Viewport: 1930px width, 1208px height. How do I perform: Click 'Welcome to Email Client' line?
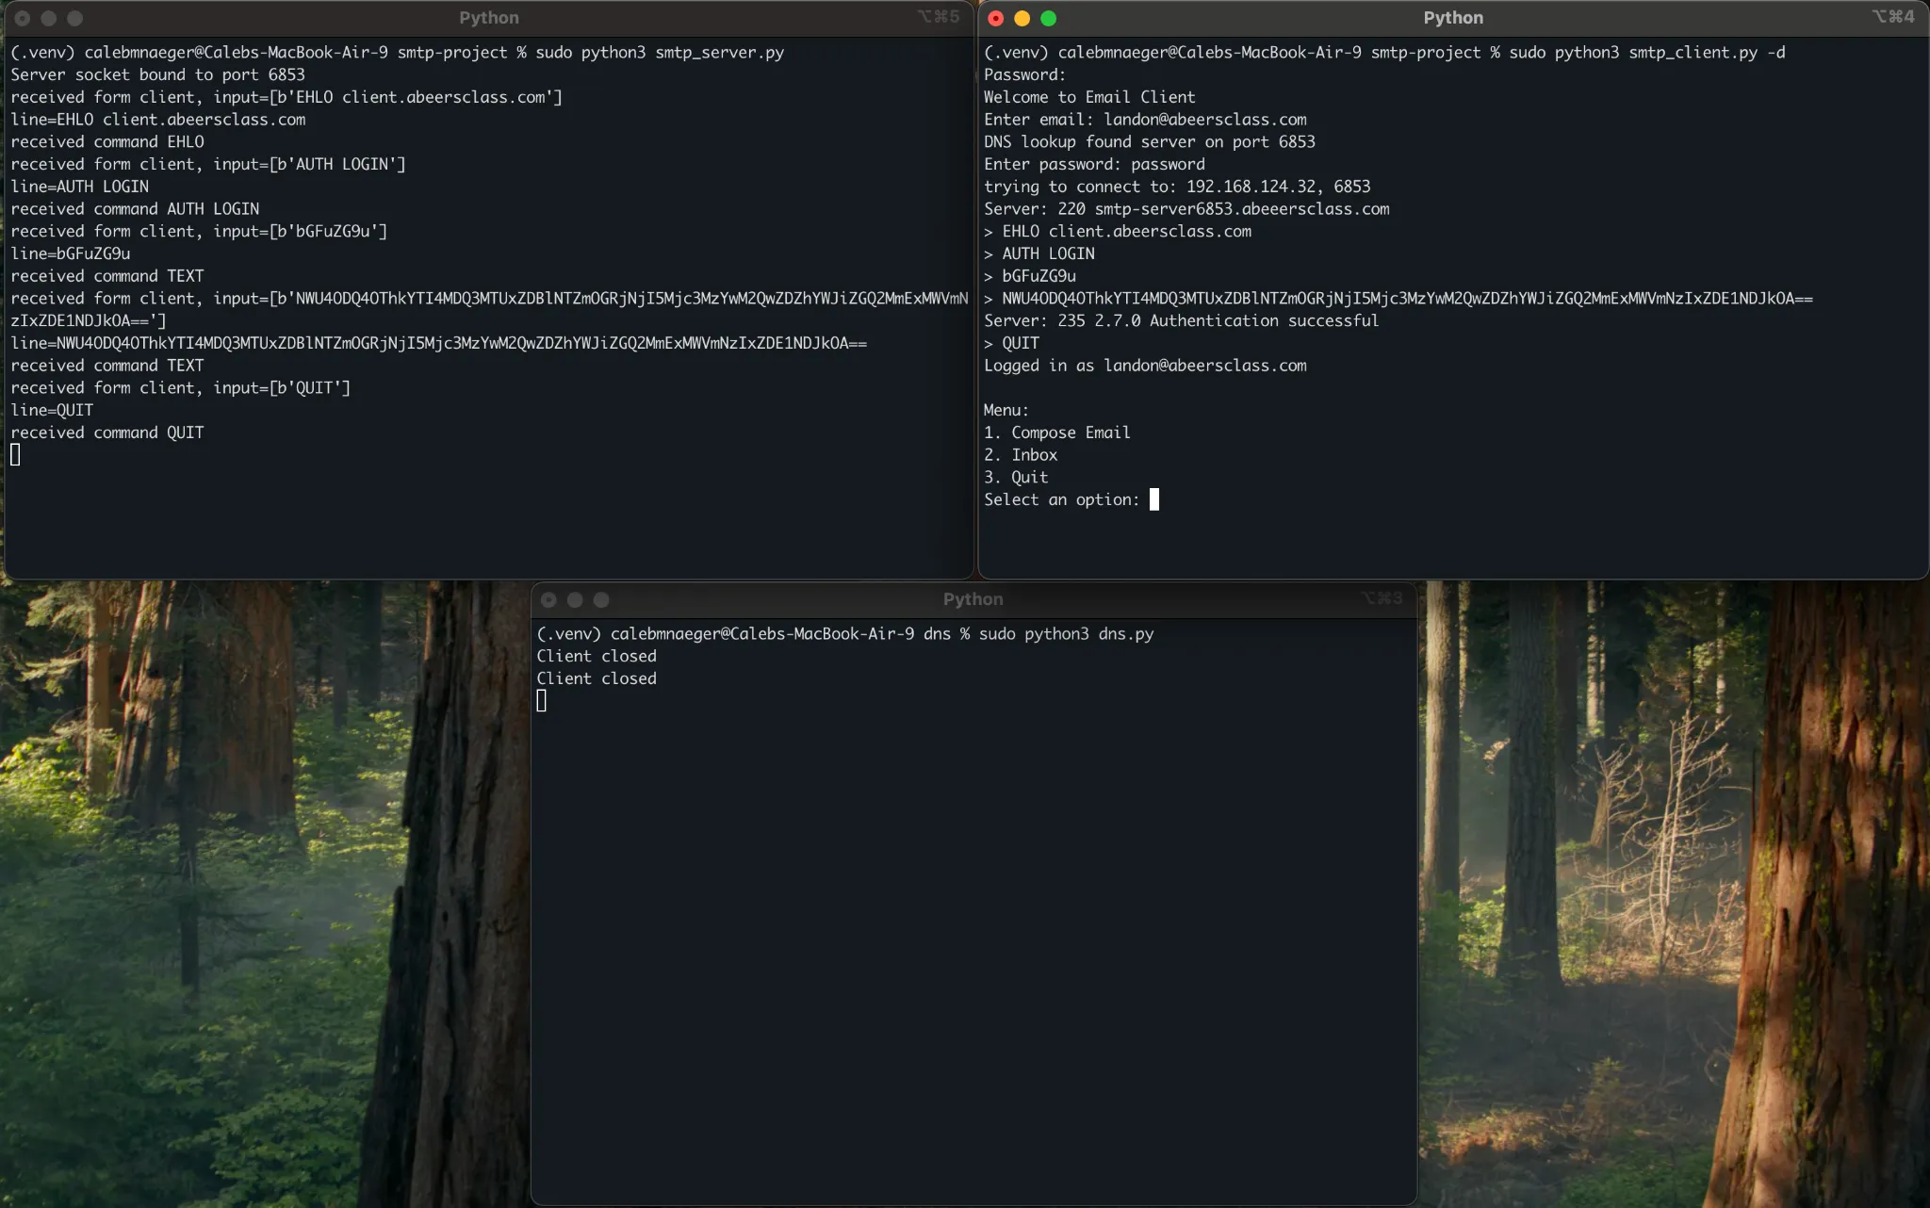(1089, 97)
